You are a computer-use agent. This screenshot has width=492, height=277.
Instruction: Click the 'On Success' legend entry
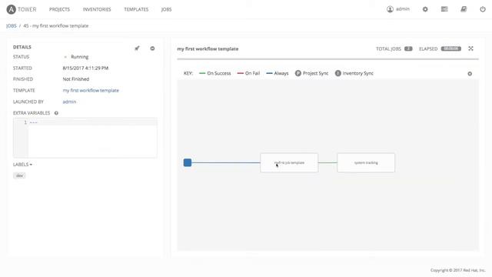(x=215, y=73)
